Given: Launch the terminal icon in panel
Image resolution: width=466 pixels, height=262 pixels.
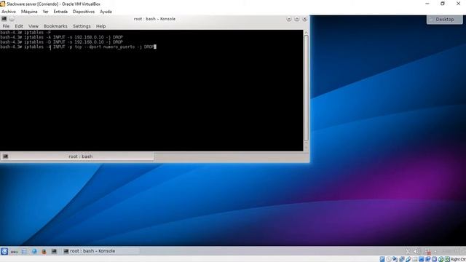Looking at the screenshot, I should point(54,251).
